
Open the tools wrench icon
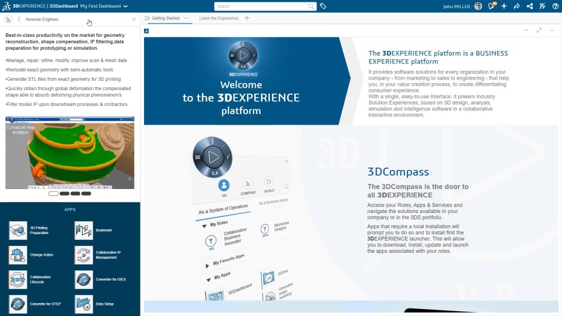coord(542,6)
